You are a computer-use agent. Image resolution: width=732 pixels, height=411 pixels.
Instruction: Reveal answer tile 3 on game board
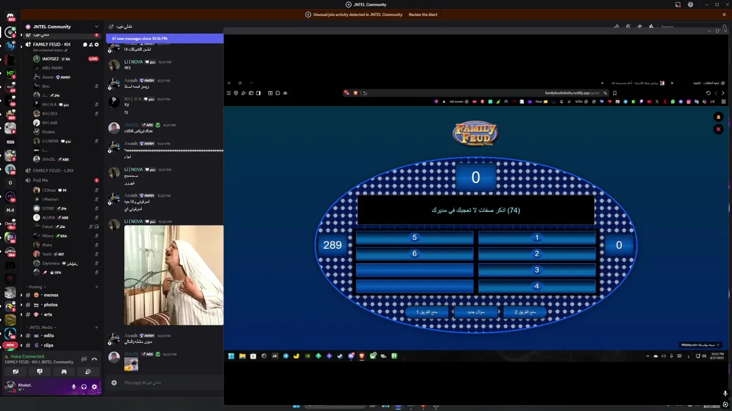(536, 270)
